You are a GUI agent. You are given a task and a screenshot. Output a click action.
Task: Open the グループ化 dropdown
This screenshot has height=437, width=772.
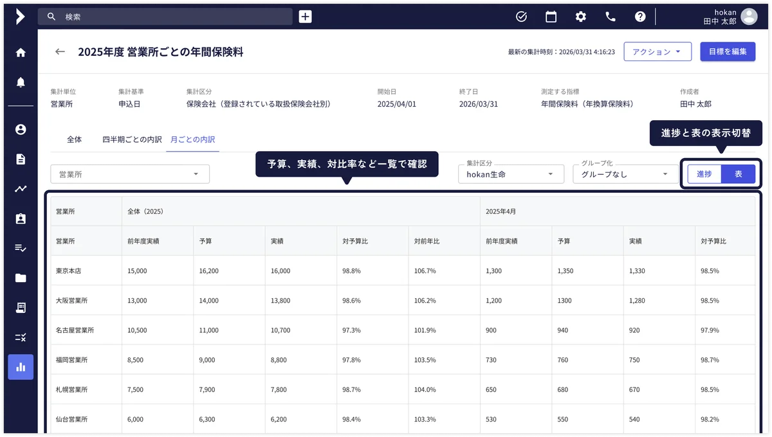coord(625,174)
